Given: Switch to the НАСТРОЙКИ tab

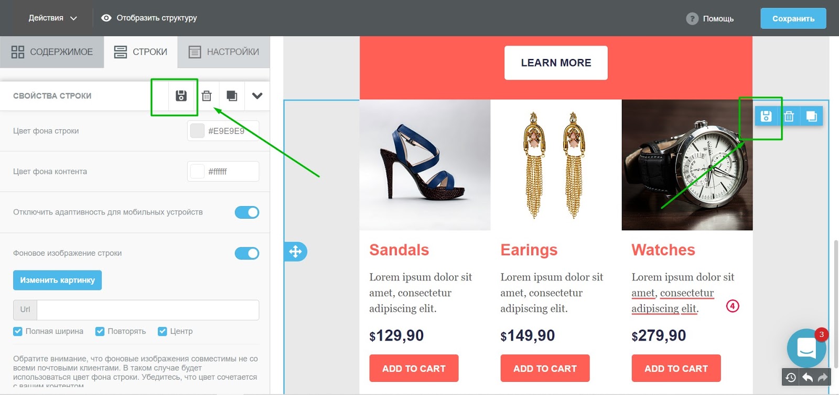Looking at the screenshot, I should tap(224, 52).
